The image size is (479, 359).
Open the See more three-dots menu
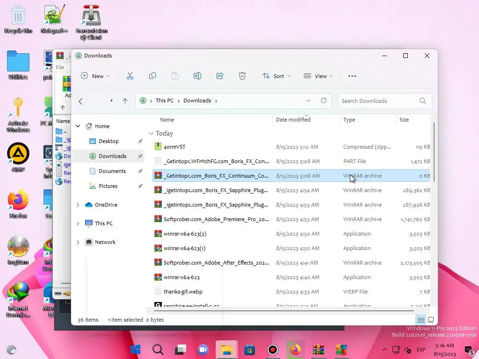click(352, 76)
